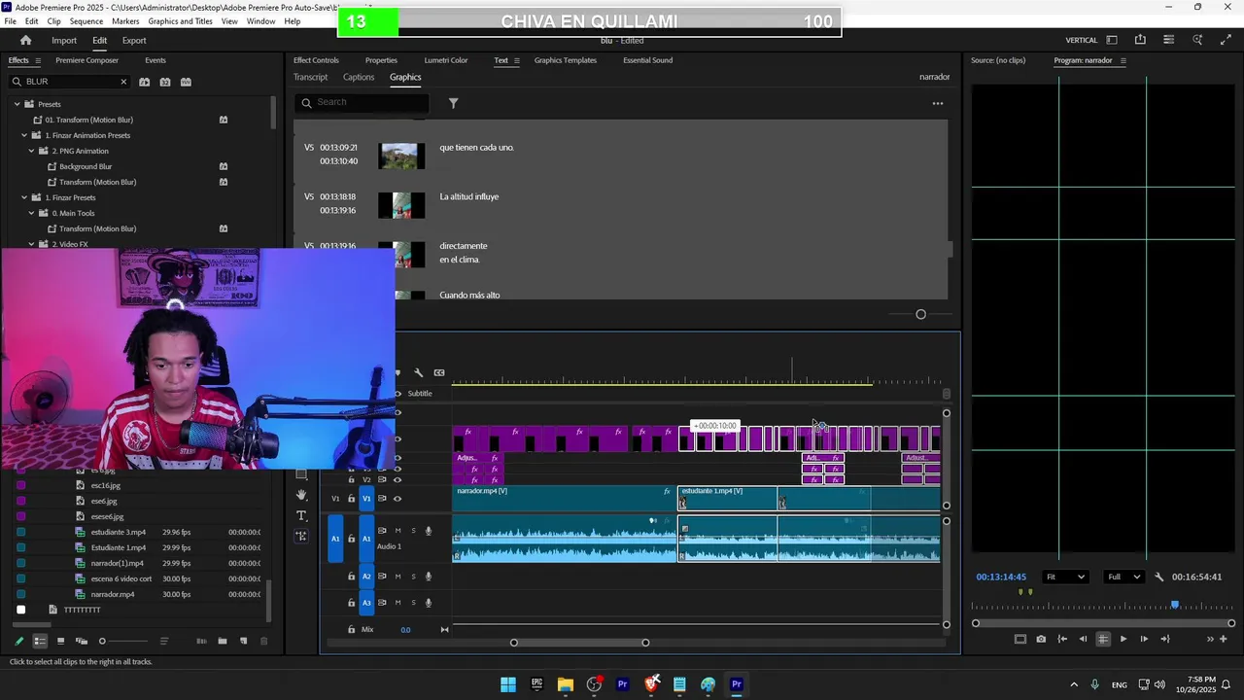Click the New Item icon in Project panel
Viewport: 1244px width, 700px height.
coord(243,641)
